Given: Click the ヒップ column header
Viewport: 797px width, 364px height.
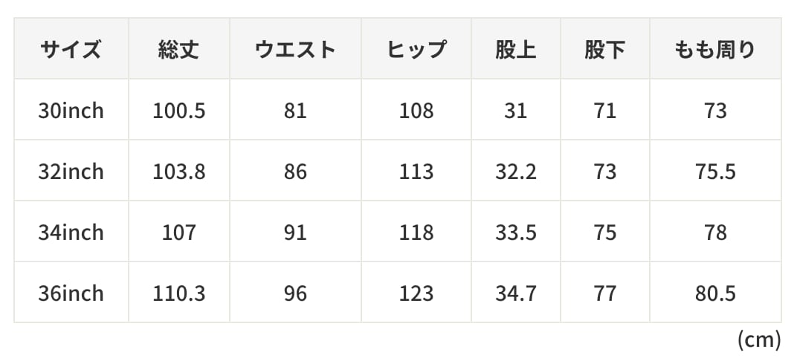Looking at the screenshot, I should 416,50.
